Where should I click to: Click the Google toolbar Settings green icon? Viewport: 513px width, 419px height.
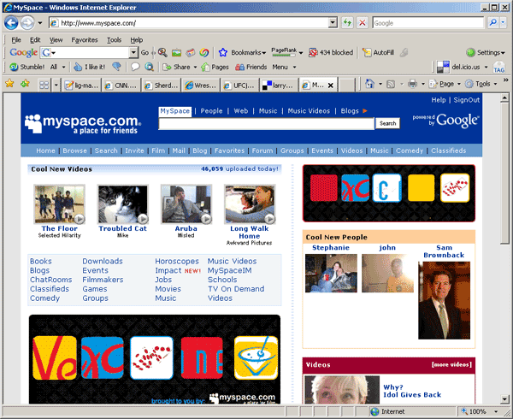pyautogui.click(x=470, y=52)
